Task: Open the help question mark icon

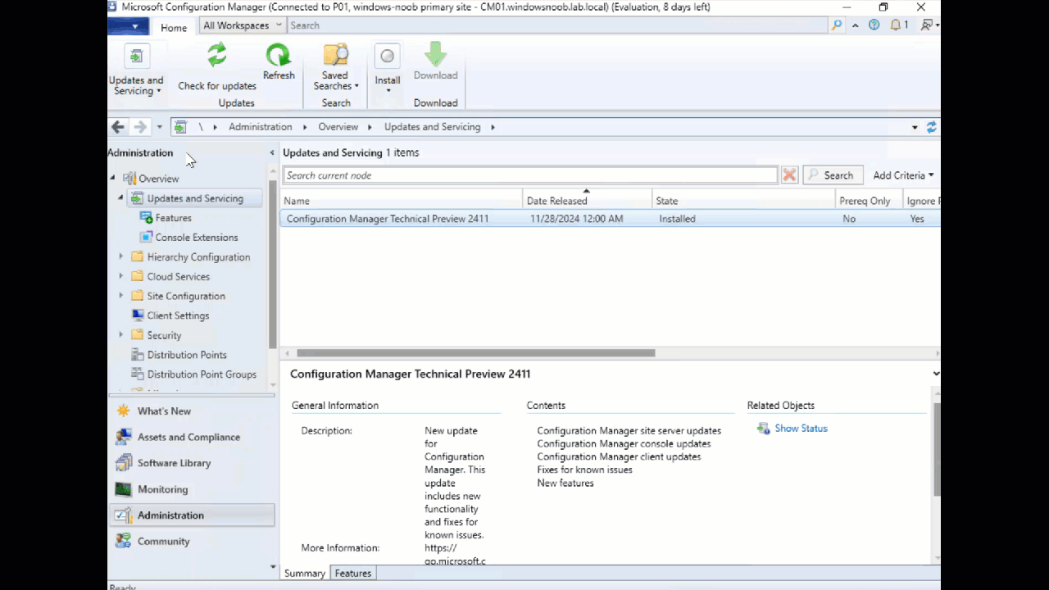Action: [x=874, y=25]
